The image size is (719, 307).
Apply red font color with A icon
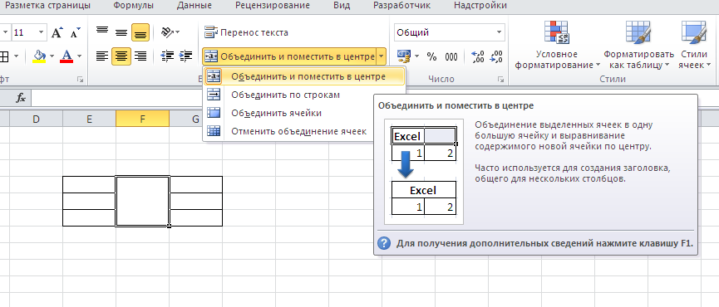tap(67, 56)
